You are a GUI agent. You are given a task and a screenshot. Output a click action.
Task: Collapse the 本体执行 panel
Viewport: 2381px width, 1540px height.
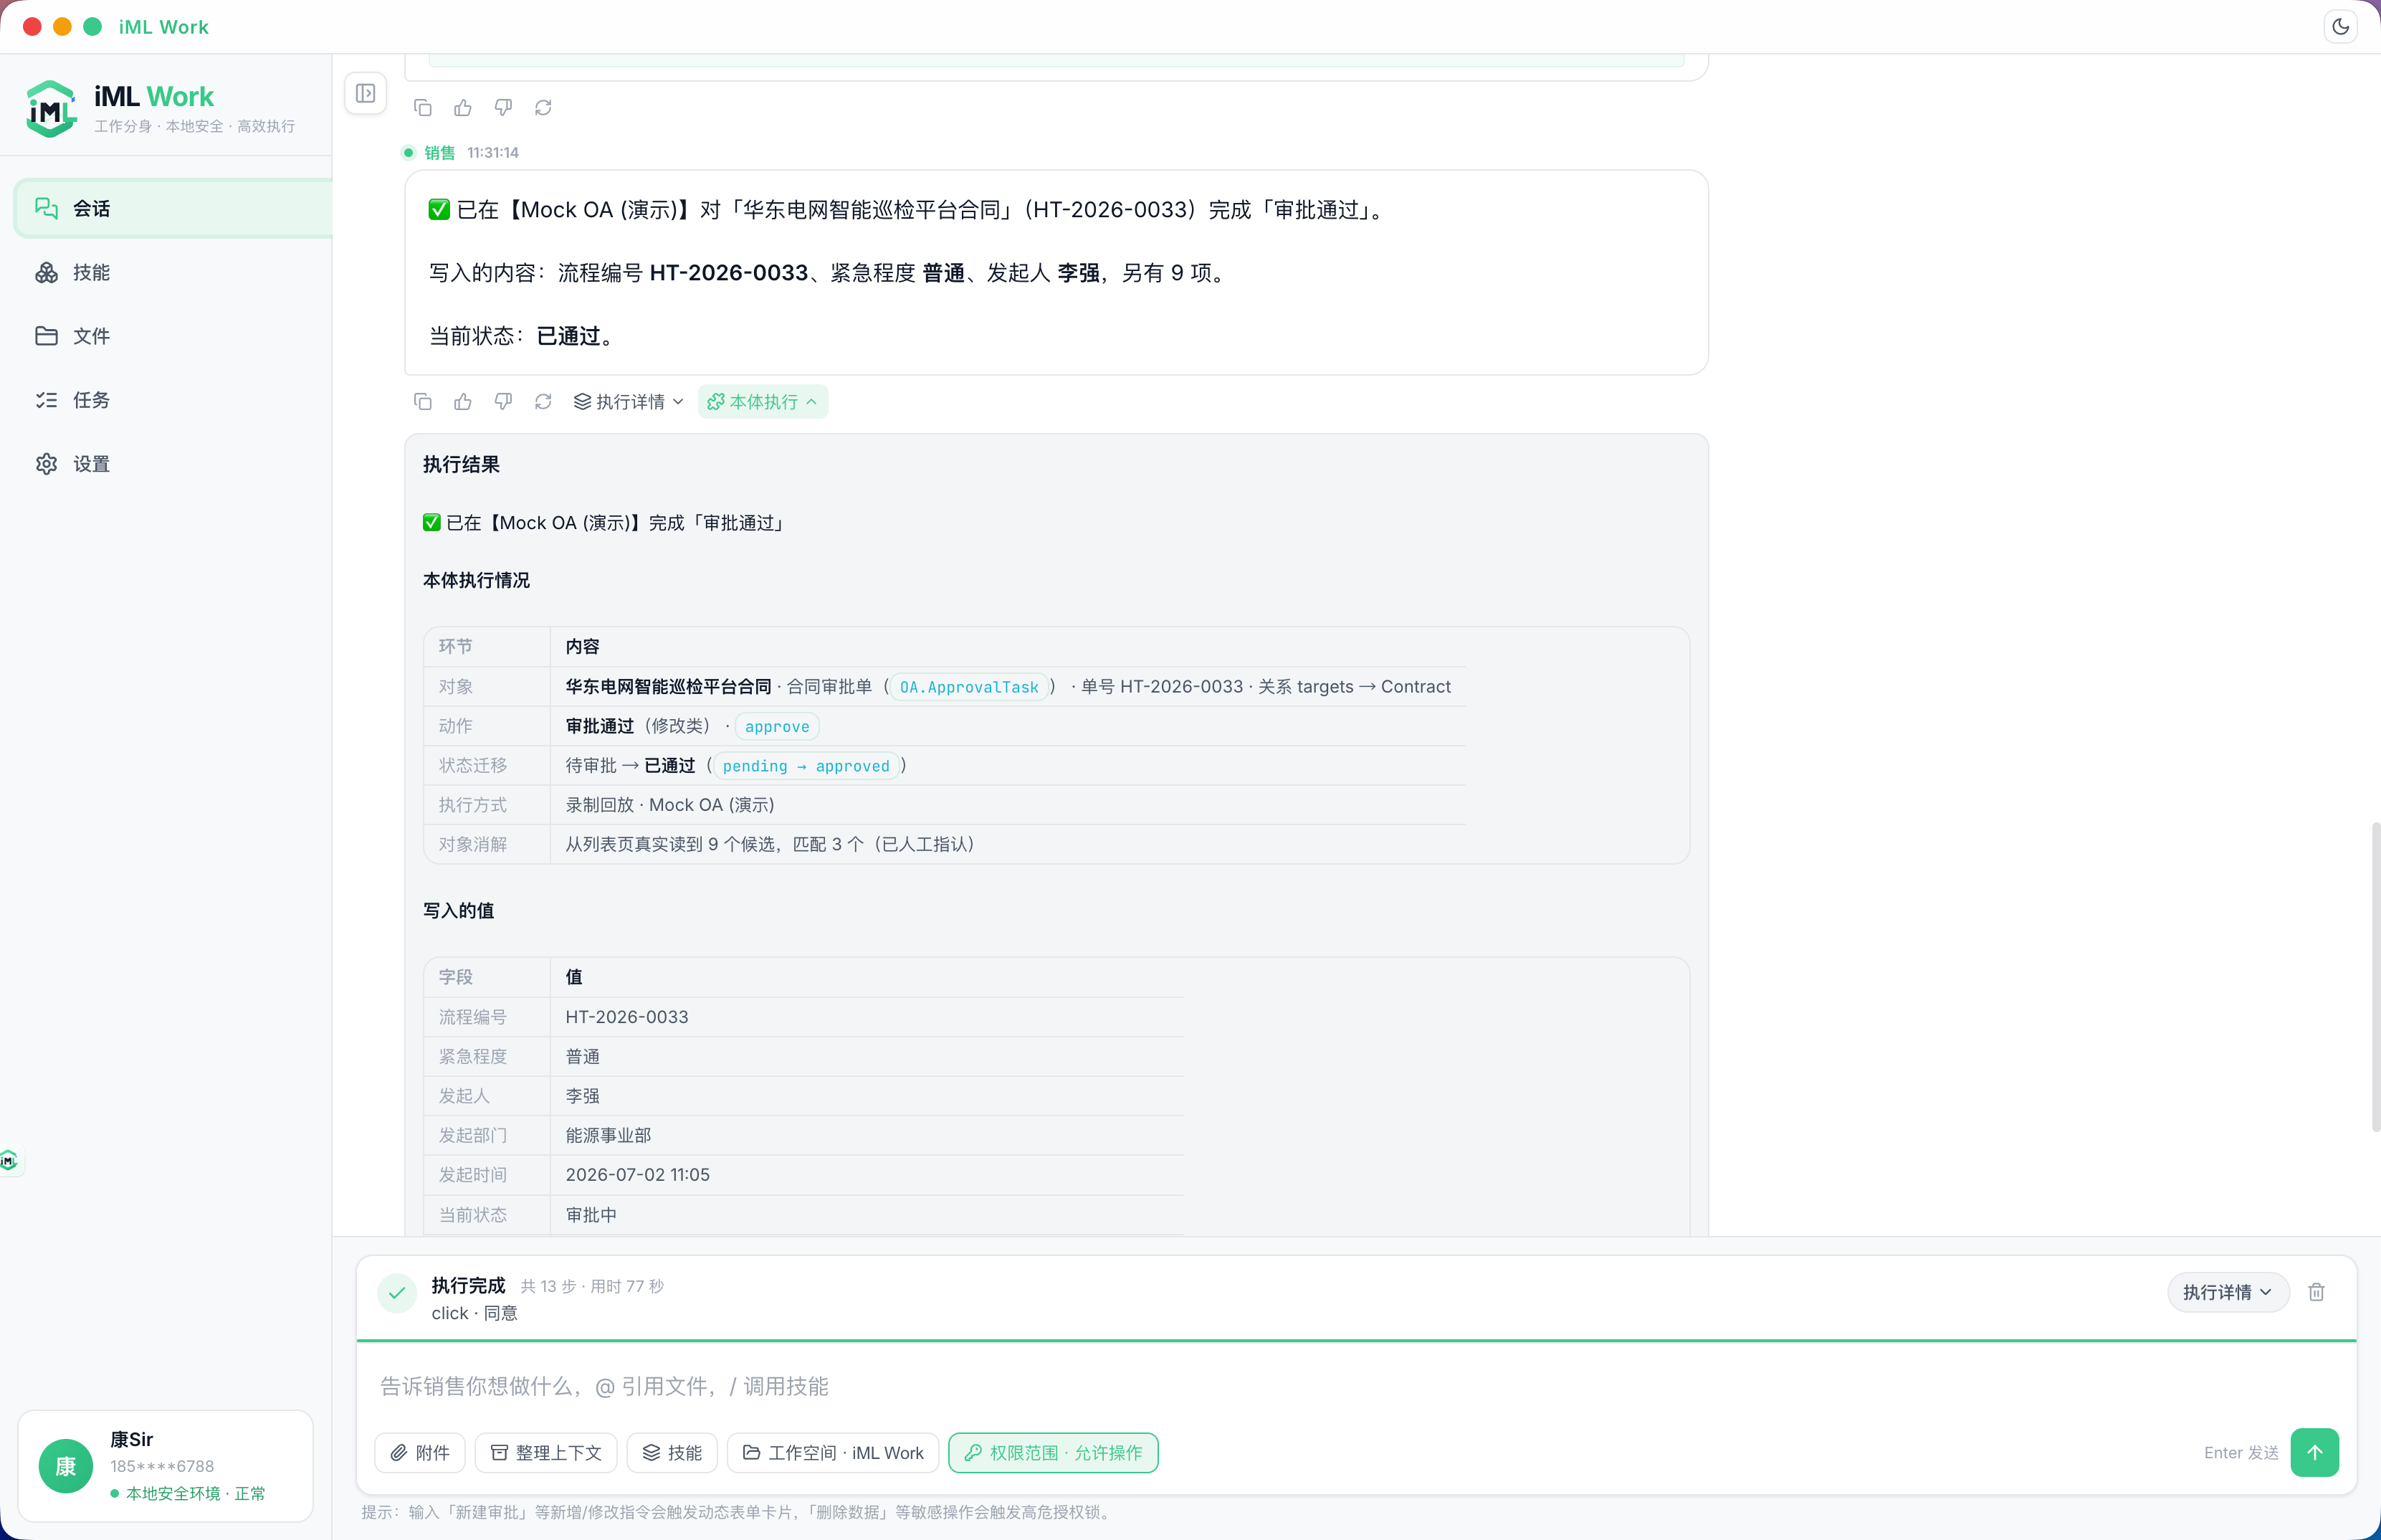[763, 401]
